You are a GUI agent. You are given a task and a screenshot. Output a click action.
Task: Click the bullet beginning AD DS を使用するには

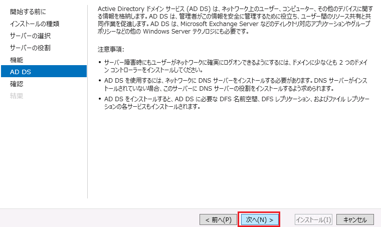pyautogui.click(x=236, y=85)
